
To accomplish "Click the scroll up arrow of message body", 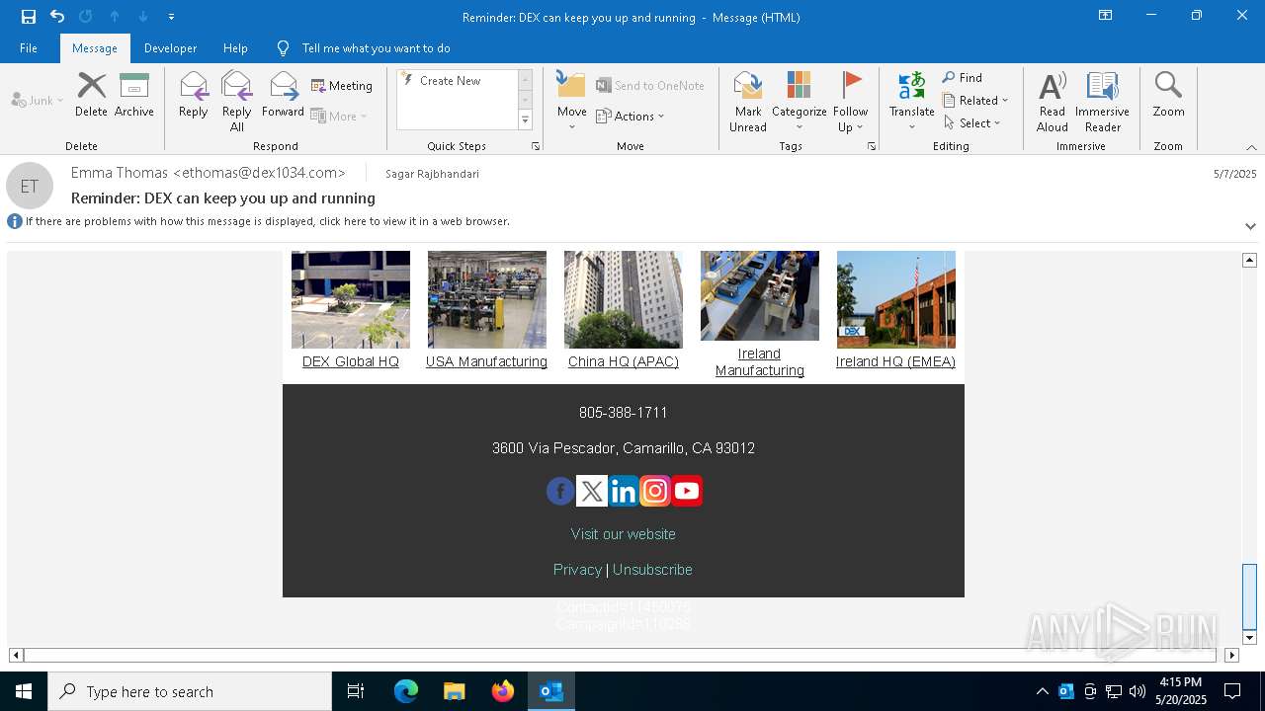I will coord(1249,260).
